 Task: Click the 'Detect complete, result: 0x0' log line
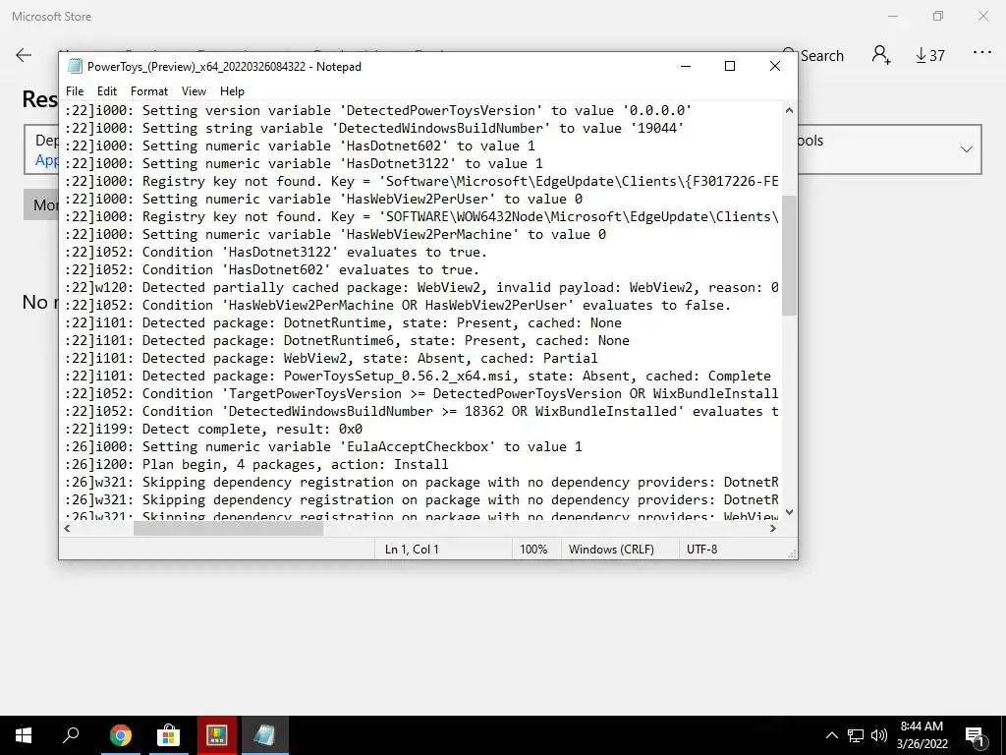click(213, 429)
